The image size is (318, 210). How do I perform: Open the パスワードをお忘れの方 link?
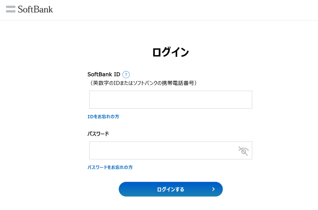[110, 167]
